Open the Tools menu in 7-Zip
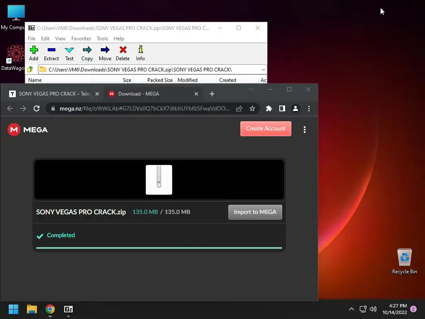The width and height of the screenshot is (425, 319). point(103,39)
